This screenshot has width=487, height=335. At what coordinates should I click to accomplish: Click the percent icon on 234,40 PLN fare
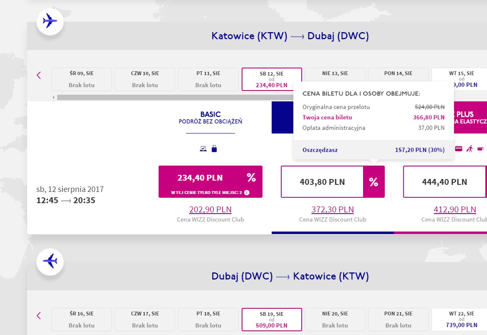[251, 178]
